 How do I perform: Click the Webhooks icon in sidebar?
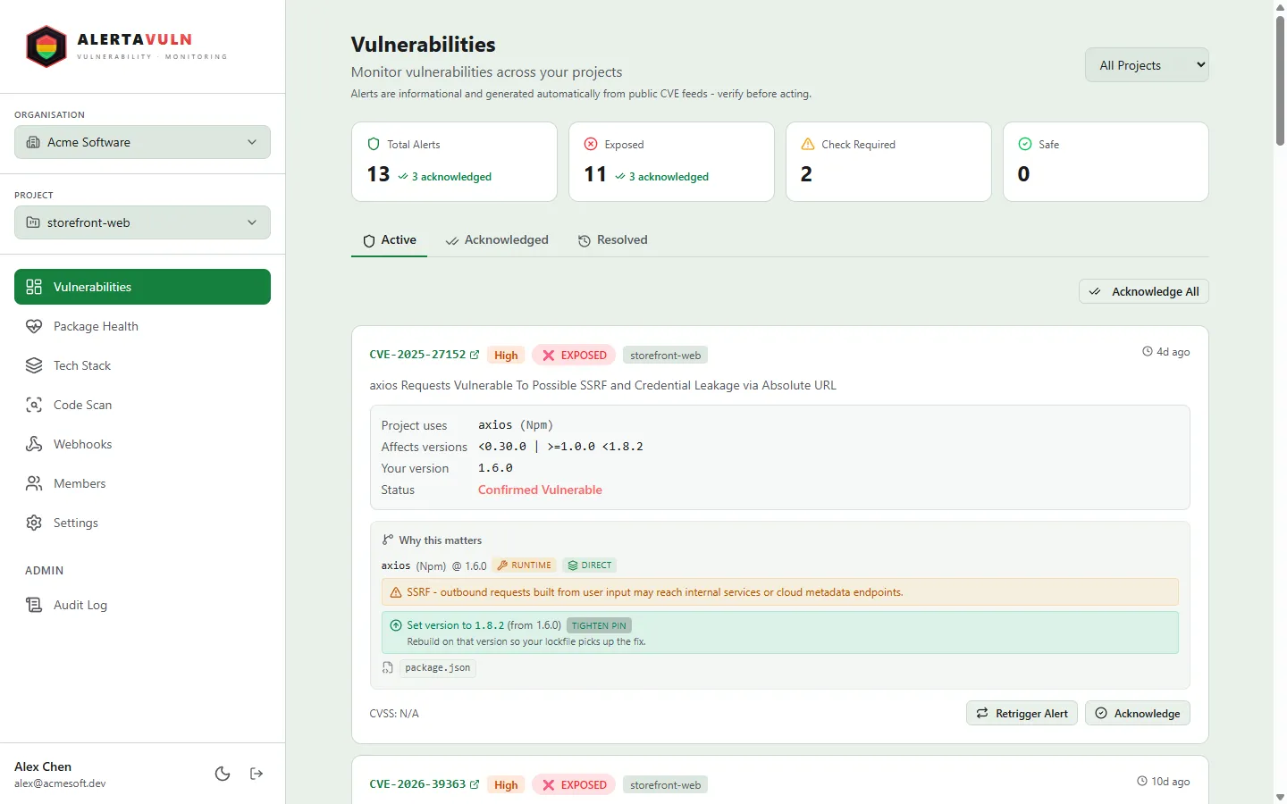[34, 444]
